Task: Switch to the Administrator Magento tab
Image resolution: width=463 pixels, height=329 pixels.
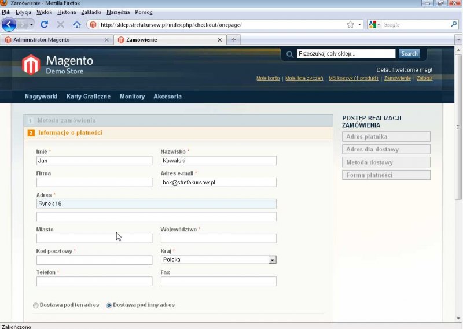Action: pyautogui.click(x=52, y=40)
